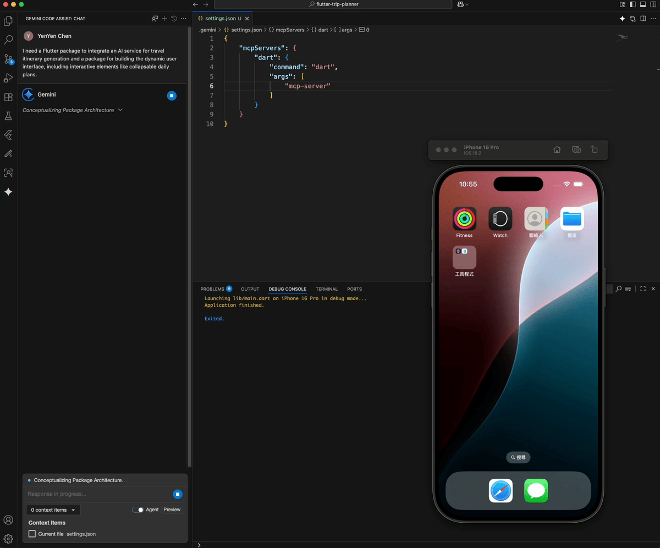Maximize the bottom panel size
The image size is (660, 548).
tap(643, 289)
